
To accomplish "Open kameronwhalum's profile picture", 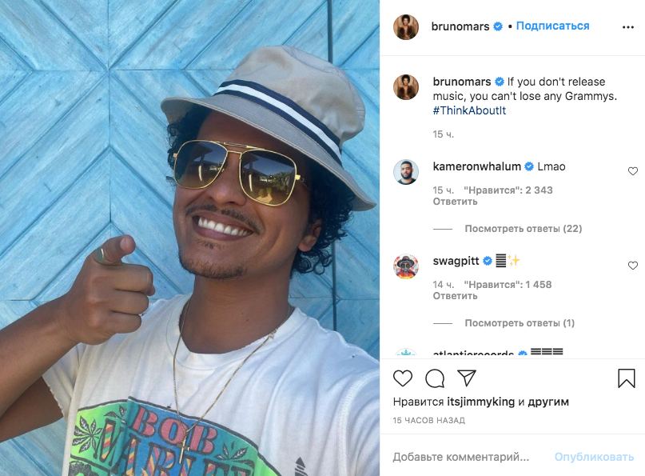I will [x=406, y=172].
